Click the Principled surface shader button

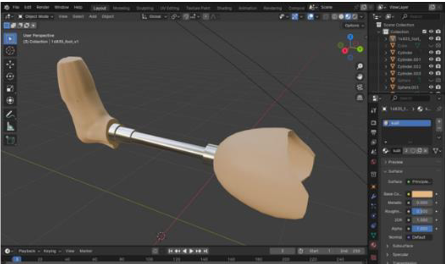(419, 181)
